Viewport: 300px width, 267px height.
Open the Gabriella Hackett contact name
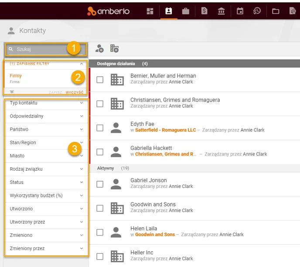tap(151, 148)
